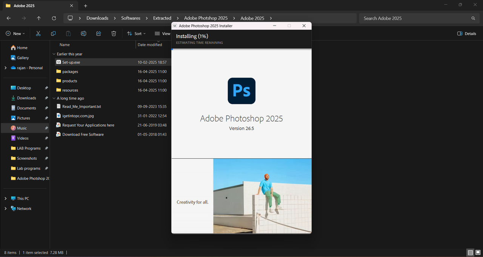Close the Photoshop installer window
This screenshot has width=483, height=257.
tap(304, 26)
